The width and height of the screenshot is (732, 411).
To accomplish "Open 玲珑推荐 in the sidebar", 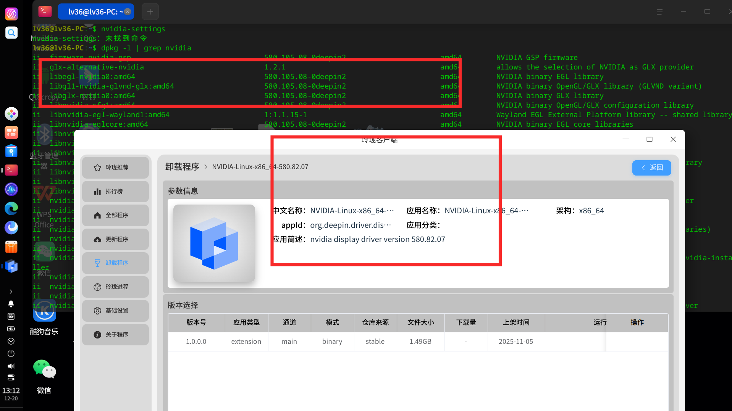I will [x=115, y=168].
